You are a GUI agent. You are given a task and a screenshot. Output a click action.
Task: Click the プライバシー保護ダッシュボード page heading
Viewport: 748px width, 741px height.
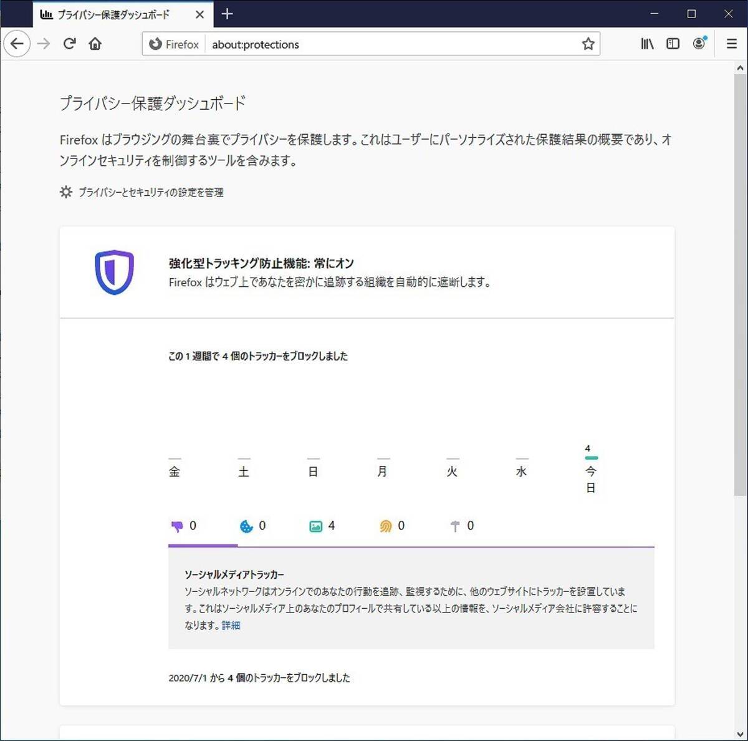click(153, 104)
